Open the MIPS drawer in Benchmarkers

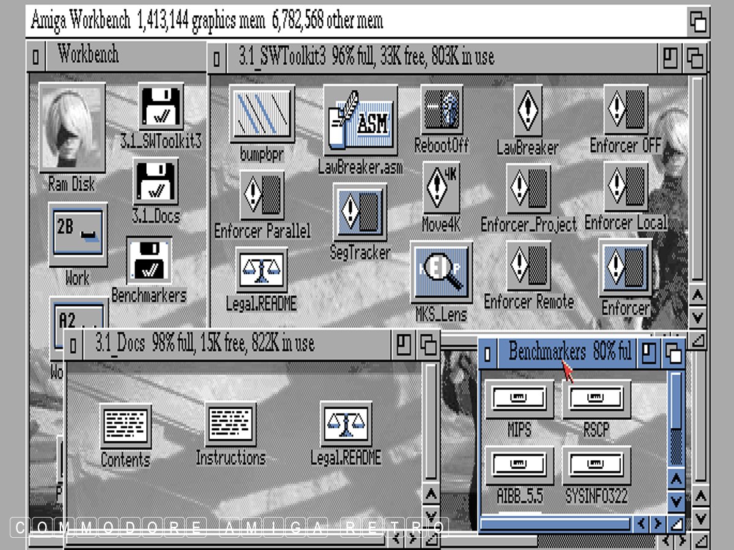519,399
